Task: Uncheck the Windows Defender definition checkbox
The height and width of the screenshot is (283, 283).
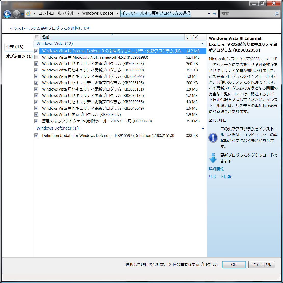Action: click(x=36, y=135)
